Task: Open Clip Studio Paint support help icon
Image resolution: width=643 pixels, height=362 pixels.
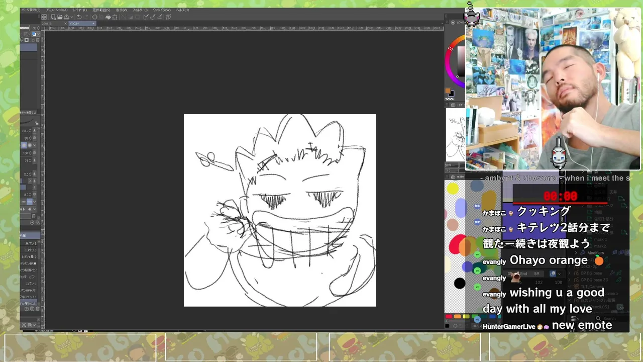Action: point(168,17)
